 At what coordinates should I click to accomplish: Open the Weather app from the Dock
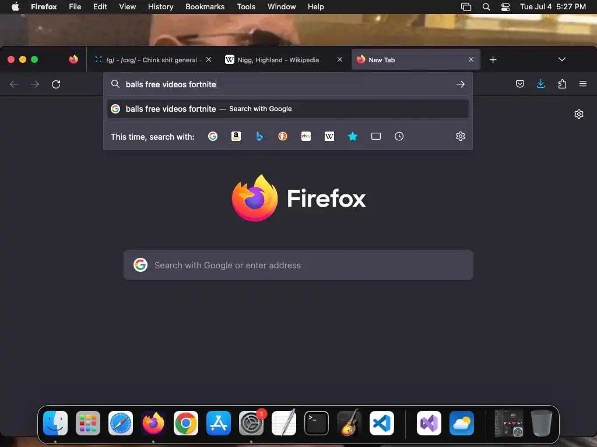point(462,423)
